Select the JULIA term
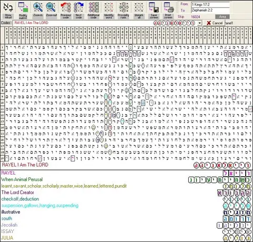 point(7,238)
